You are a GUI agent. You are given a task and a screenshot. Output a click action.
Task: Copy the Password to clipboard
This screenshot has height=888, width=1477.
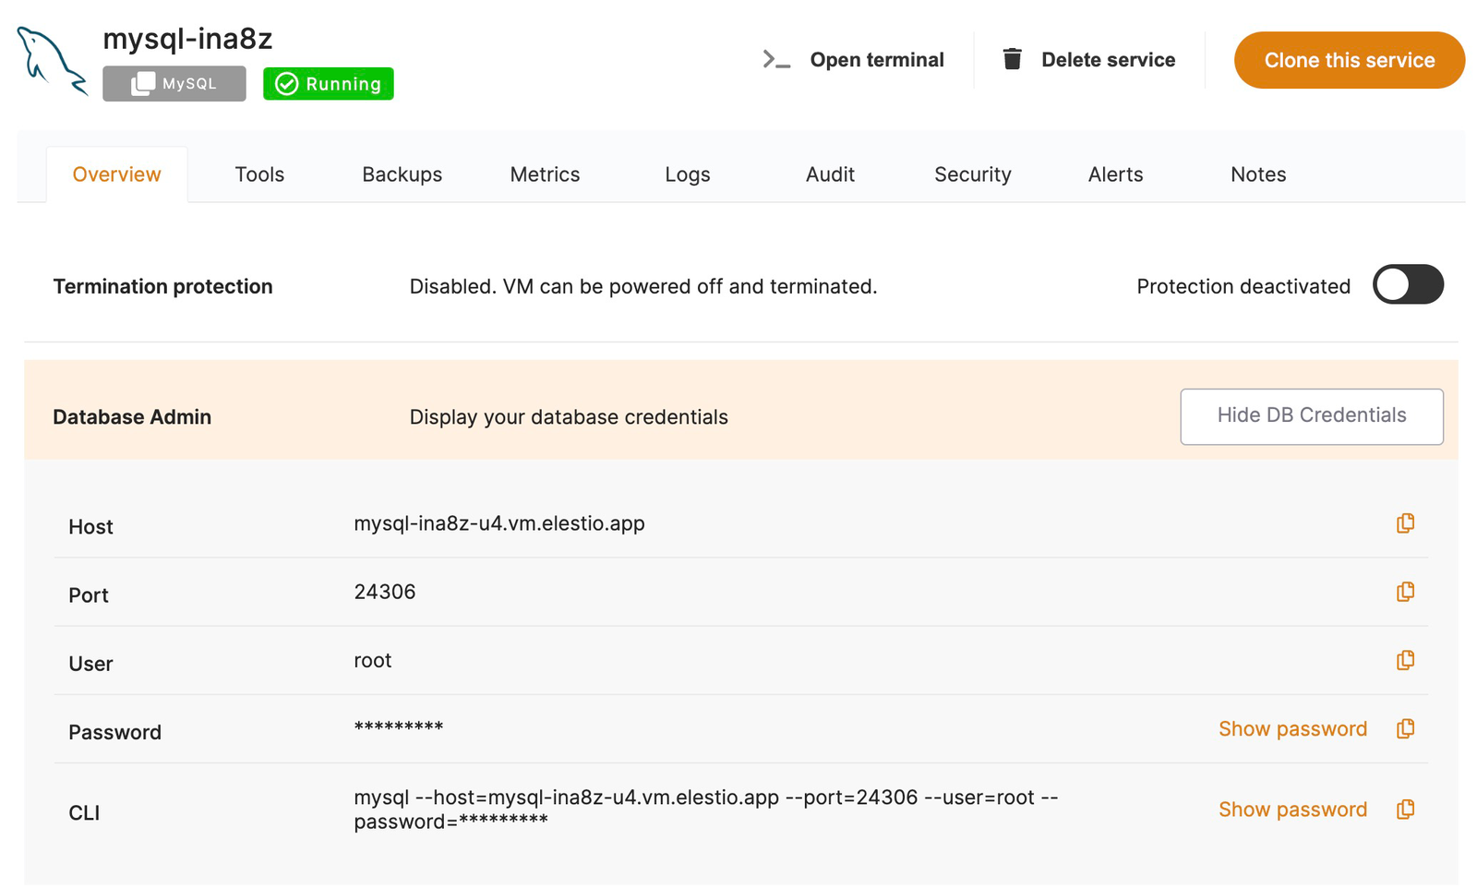point(1405,728)
